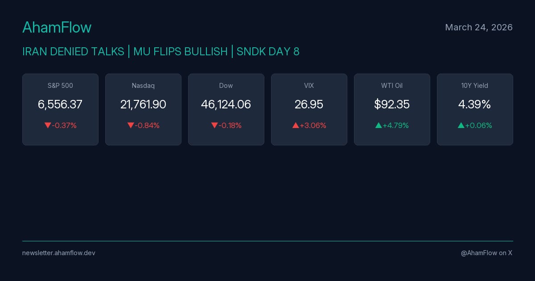Click the Nasdaq -0.84% change text
Screen dimensions: 535x281
coord(147,126)
